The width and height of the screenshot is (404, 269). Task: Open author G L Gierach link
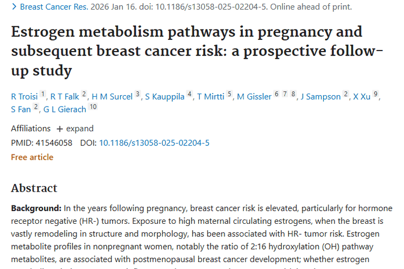65,109
